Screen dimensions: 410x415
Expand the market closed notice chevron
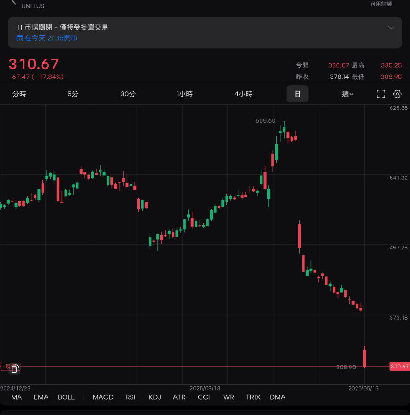[x=391, y=28]
